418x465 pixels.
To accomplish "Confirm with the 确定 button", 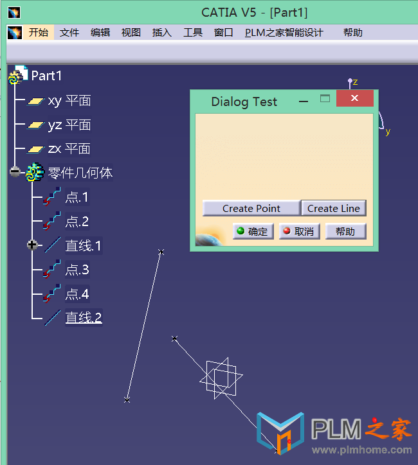I will click(x=253, y=231).
